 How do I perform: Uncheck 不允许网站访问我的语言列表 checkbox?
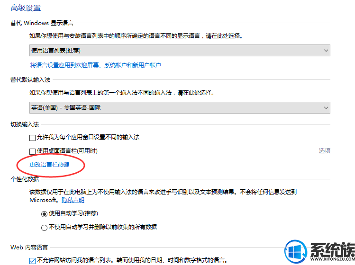click(32, 261)
